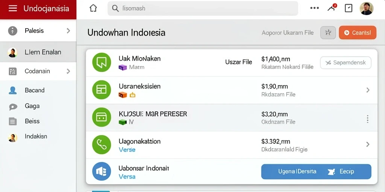This screenshot has height=192, width=385.
Task: Click the gray star button
Action: pyautogui.click(x=328, y=32)
